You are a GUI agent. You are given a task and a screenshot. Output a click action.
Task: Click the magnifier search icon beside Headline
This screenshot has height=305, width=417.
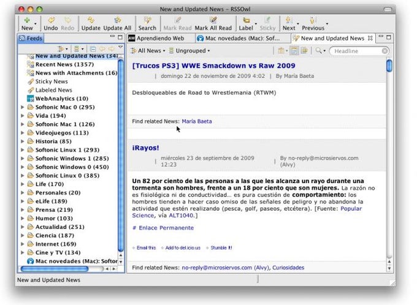point(318,50)
